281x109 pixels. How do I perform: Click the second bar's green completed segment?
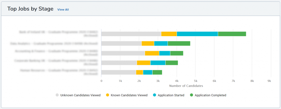coord(179,44)
